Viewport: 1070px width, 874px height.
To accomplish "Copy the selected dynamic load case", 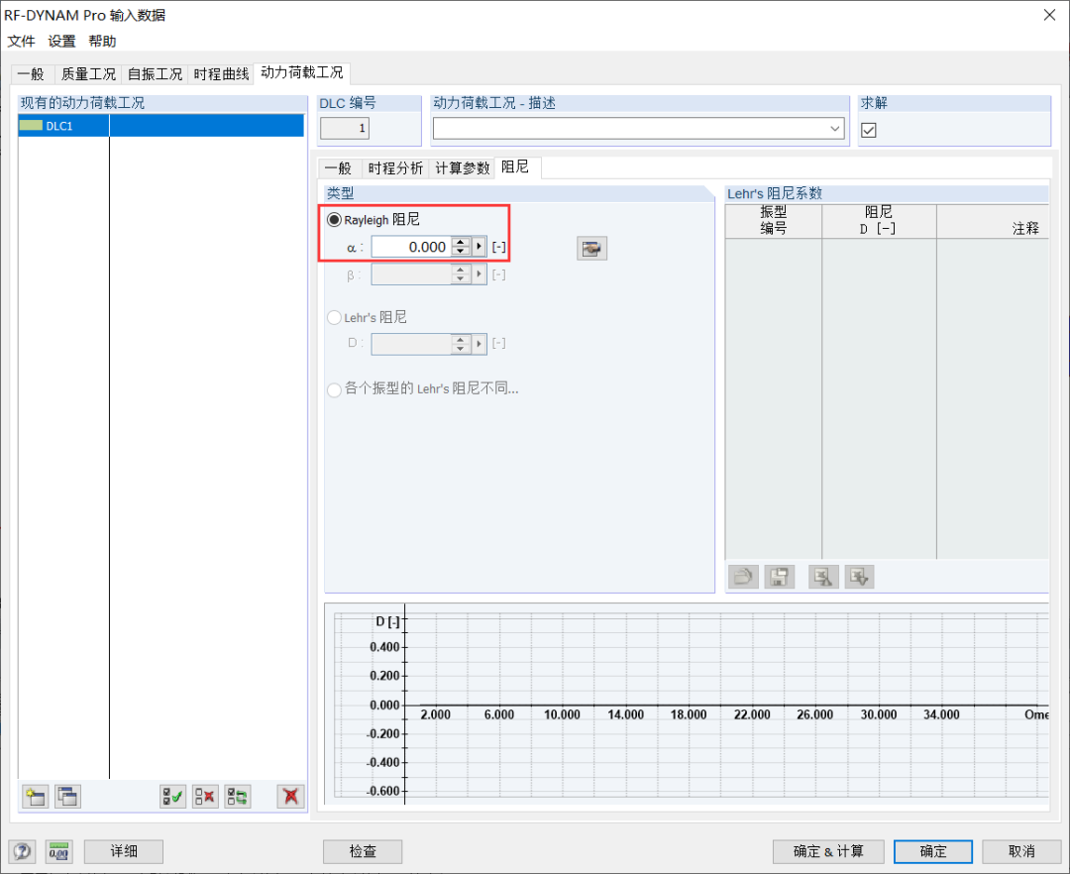I will point(67,797).
